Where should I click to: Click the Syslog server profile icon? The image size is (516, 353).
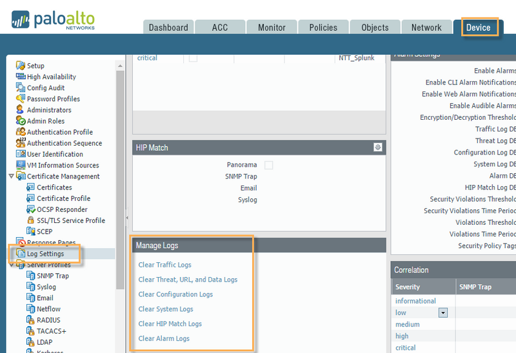(x=31, y=287)
